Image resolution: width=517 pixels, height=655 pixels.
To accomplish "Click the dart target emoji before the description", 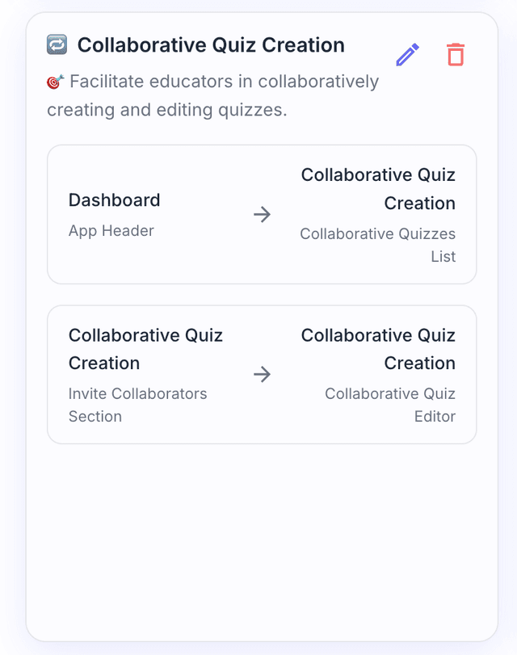I will coord(56,81).
